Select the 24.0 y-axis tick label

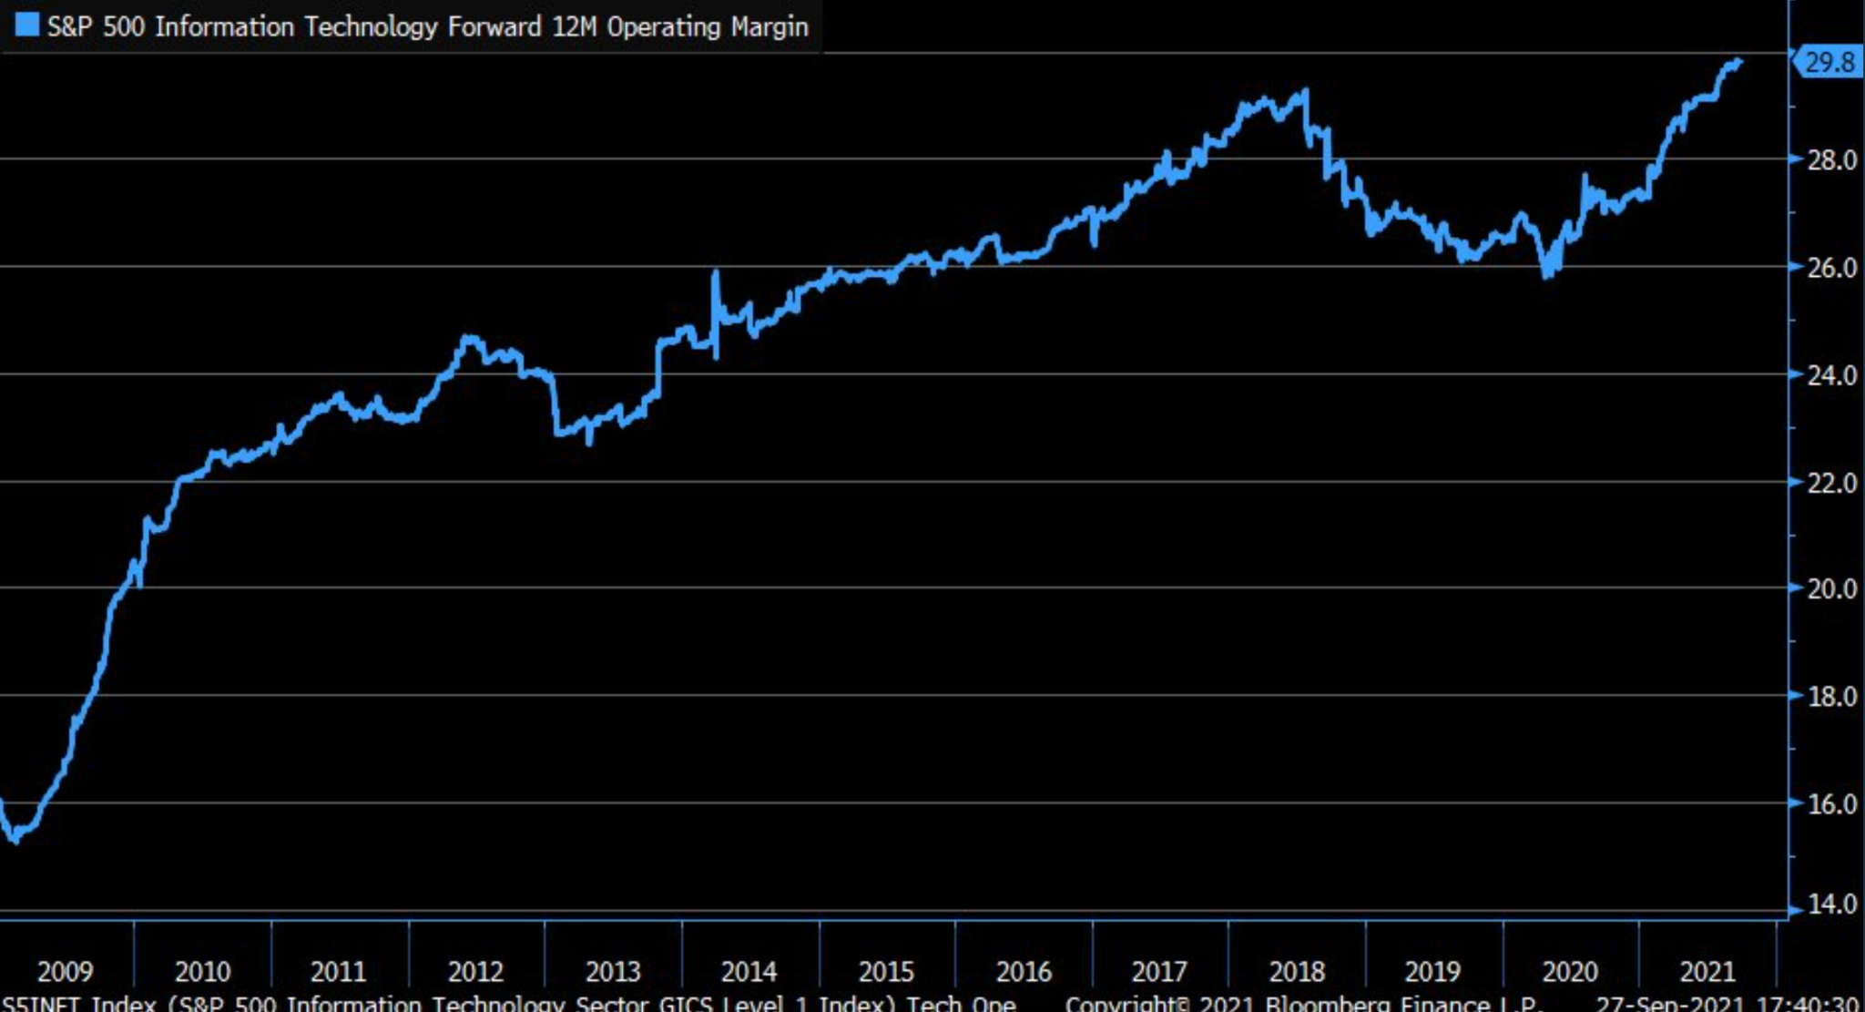[x=1831, y=375]
